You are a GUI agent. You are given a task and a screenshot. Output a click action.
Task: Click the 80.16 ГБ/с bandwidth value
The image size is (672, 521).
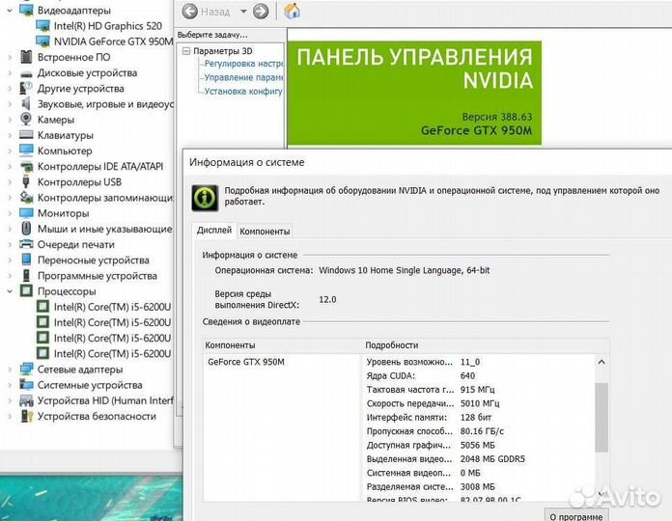[x=482, y=431]
